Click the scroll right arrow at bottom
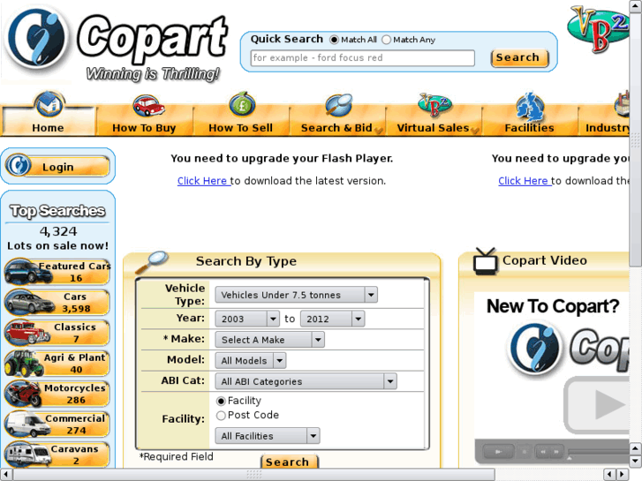Image resolution: width=642 pixels, height=481 pixels. point(623,475)
